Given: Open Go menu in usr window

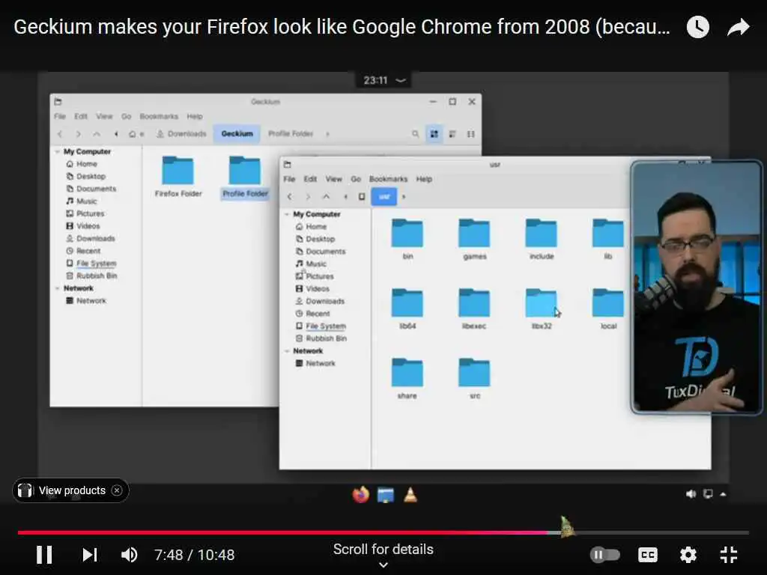Looking at the screenshot, I should (x=356, y=179).
